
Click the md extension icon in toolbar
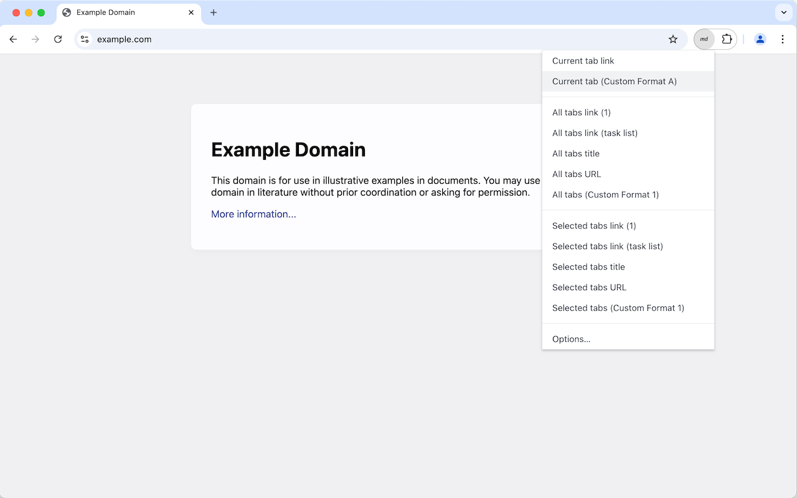pyautogui.click(x=704, y=39)
